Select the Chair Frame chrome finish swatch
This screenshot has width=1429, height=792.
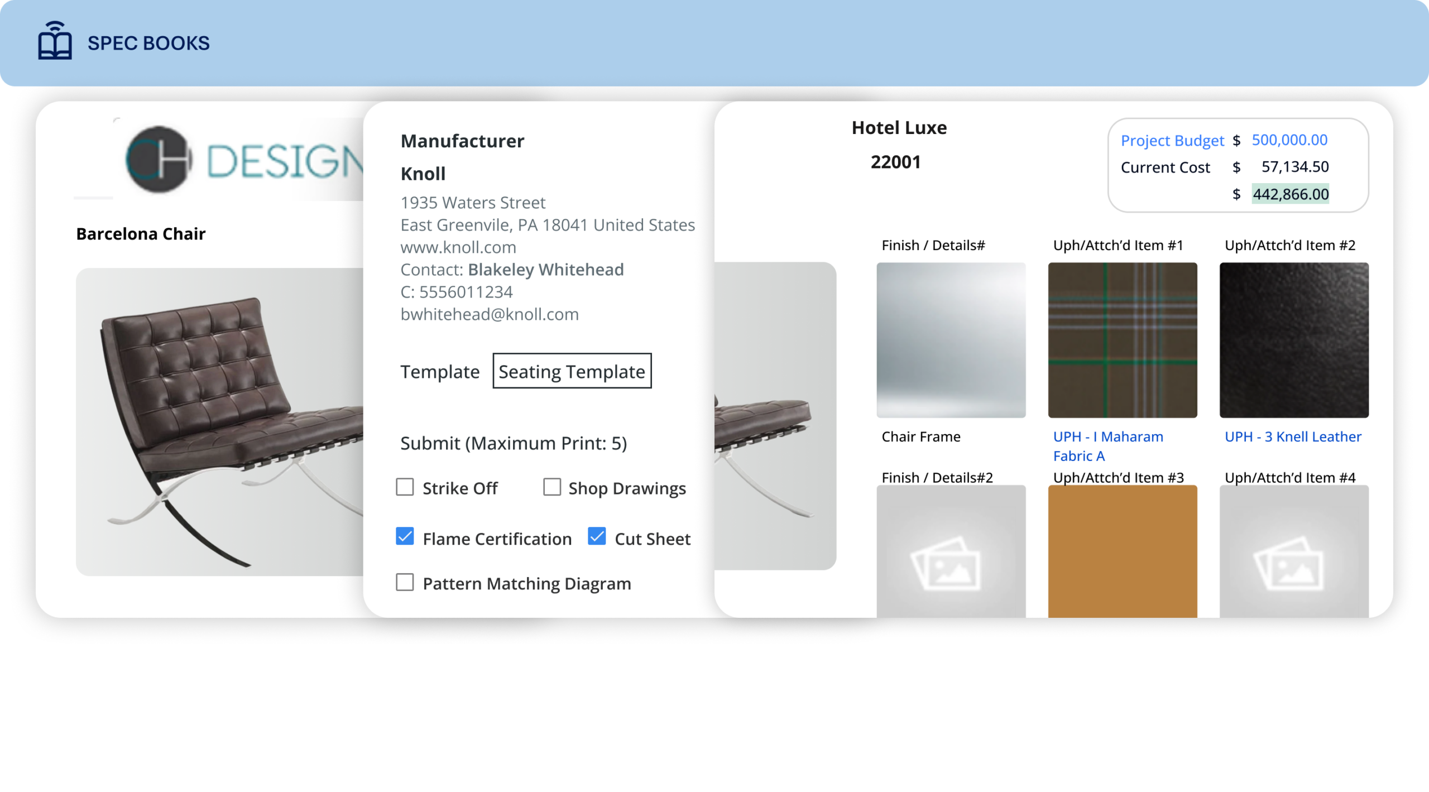(x=951, y=340)
